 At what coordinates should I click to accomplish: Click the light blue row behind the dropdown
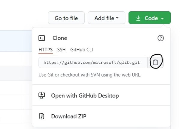[x=15, y=40]
